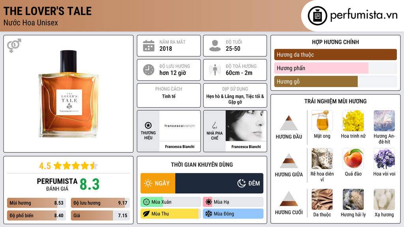Click the Da thuộc leather image
The image size is (404, 227).
click(x=322, y=199)
